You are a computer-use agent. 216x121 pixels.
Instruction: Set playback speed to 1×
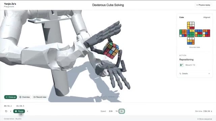tap(116, 111)
